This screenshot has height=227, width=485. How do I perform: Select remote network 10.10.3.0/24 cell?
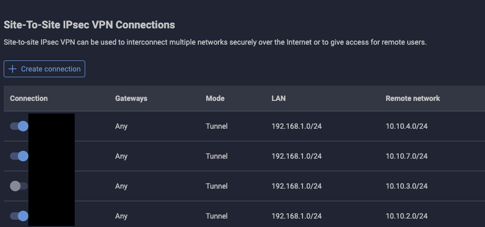(407, 186)
